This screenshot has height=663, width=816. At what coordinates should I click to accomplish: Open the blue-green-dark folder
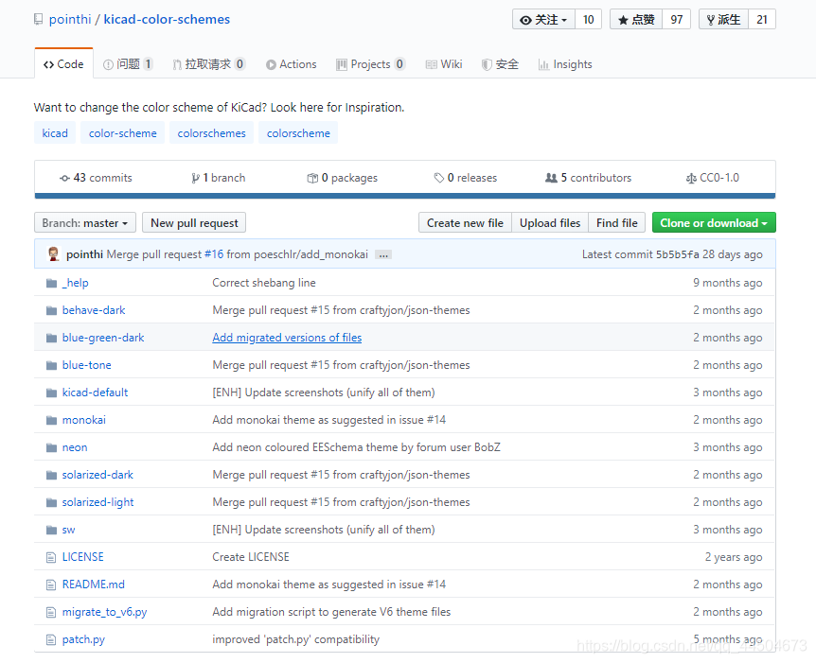(103, 338)
